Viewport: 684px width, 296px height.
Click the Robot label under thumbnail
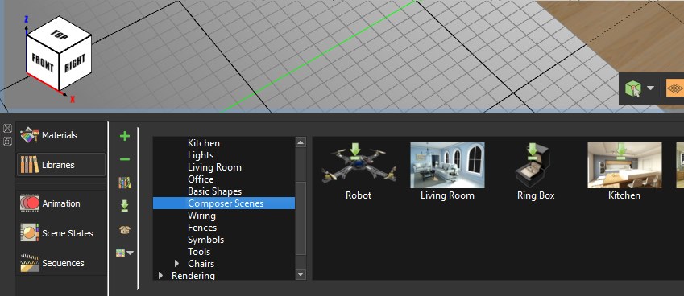(x=359, y=195)
